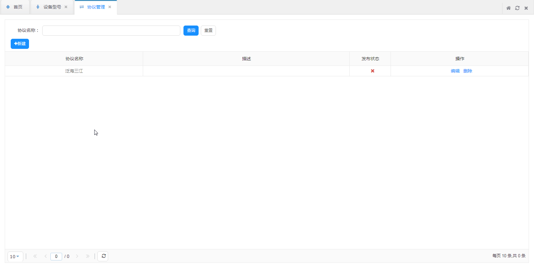The height and width of the screenshot is (267, 534).
Task: Click the home icon in top-right toolbar
Action: coord(508,8)
